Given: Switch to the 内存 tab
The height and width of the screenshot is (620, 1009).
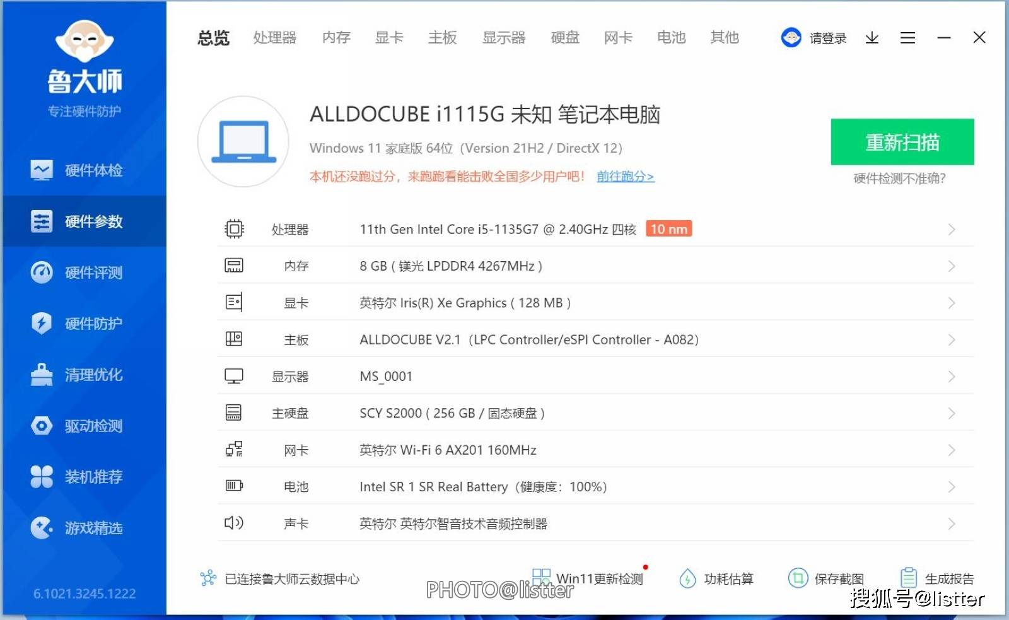Looking at the screenshot, I should click(336, 38).
